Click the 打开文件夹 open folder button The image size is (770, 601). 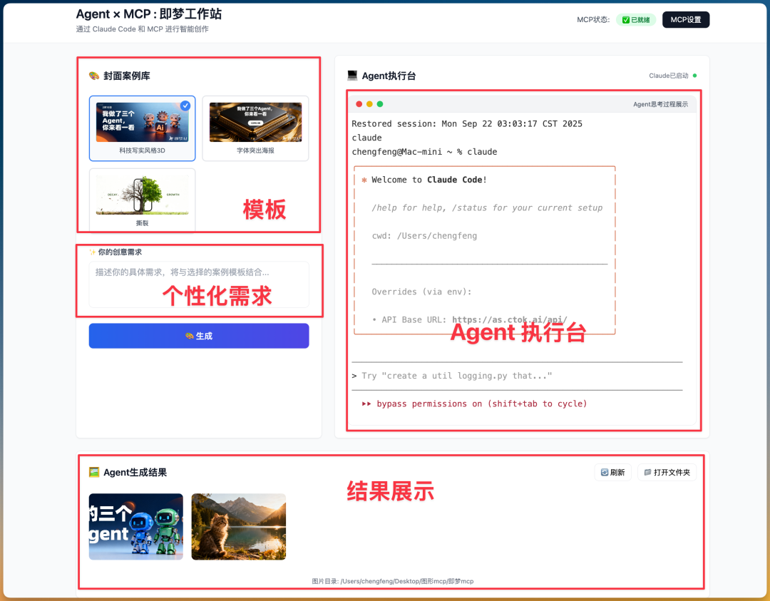(667, 473)
